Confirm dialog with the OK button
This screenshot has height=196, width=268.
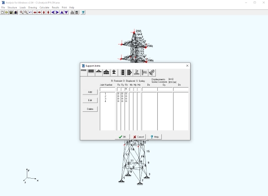[x=123, y=137]
